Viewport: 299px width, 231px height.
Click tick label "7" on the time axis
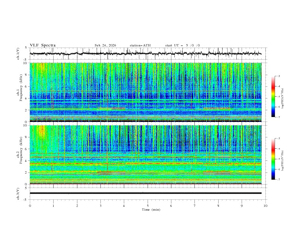click(x=195, y=206)
